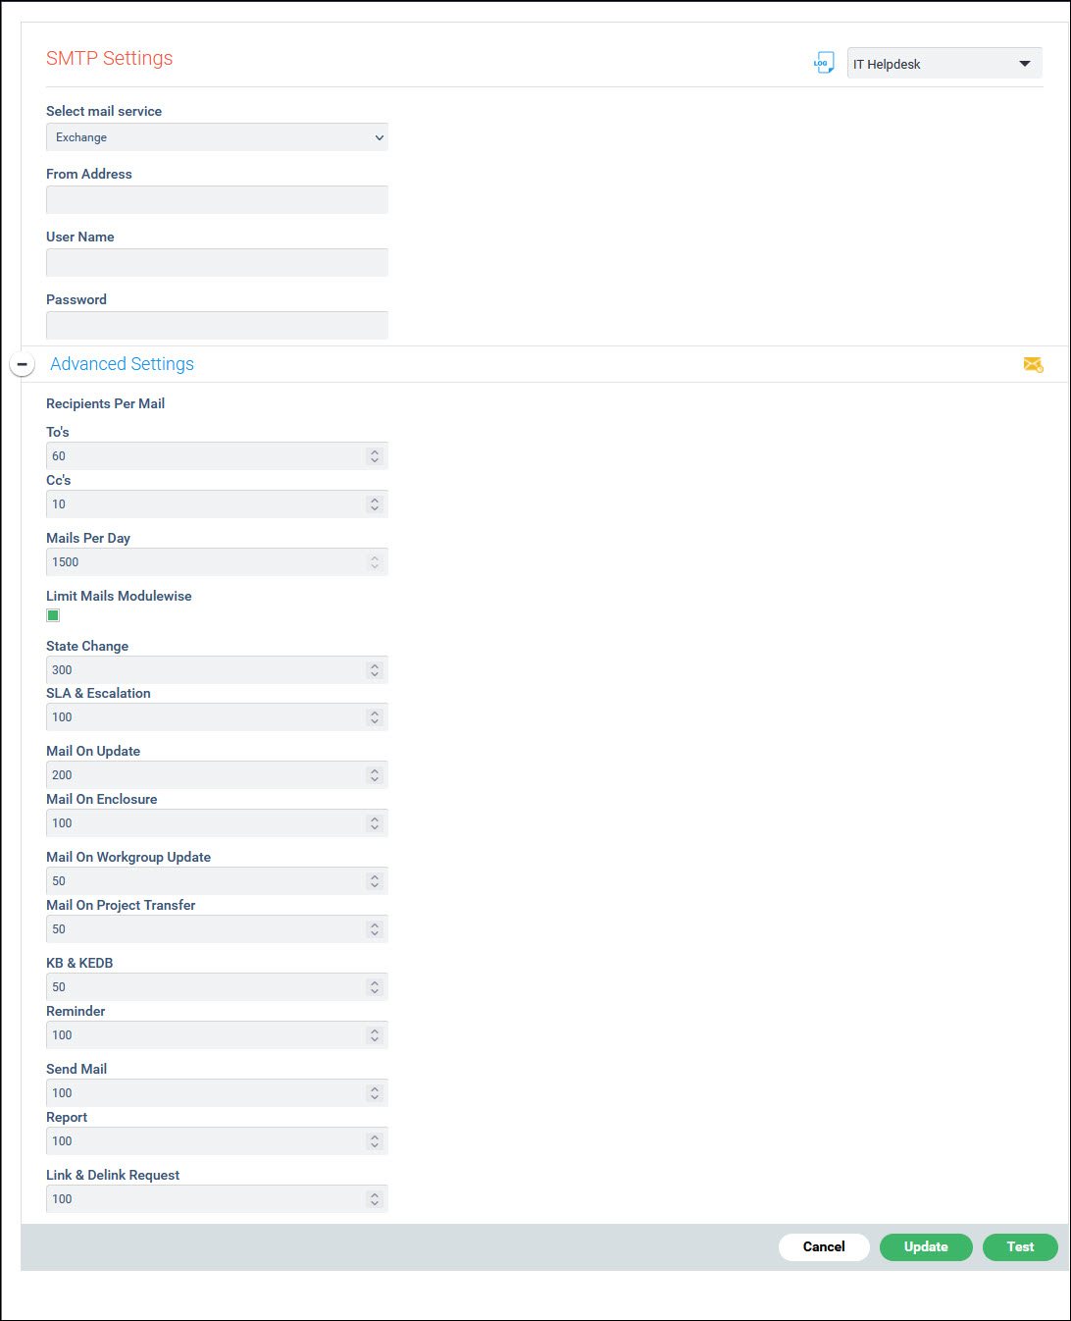1071x1321 pixels.
Task: Open the IT Helpdesk dropdown
Action: pyautogui.click(x=1025, y=63)
